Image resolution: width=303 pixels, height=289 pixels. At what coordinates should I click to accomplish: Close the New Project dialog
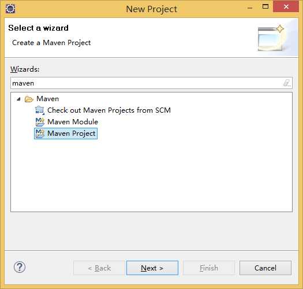(286, 7)
